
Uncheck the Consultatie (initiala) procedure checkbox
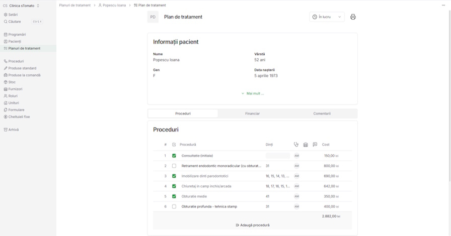(x=174, y=156)
